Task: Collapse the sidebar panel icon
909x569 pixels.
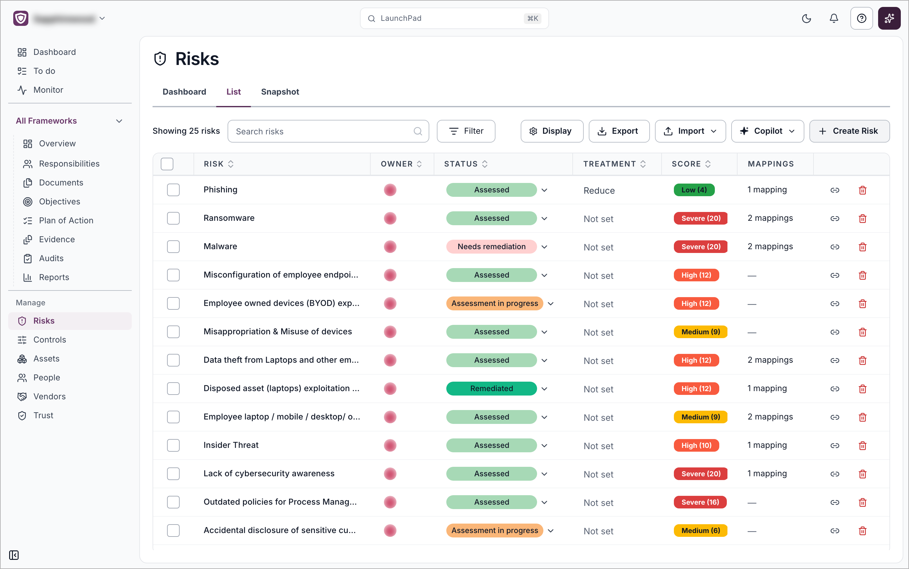Action: (14, 555)
